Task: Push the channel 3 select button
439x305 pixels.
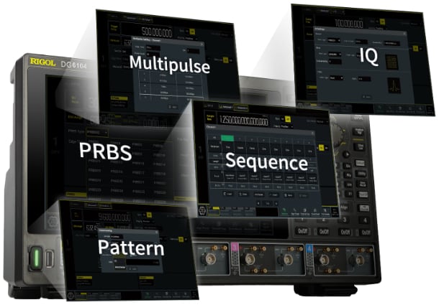Action: [345, 220]
